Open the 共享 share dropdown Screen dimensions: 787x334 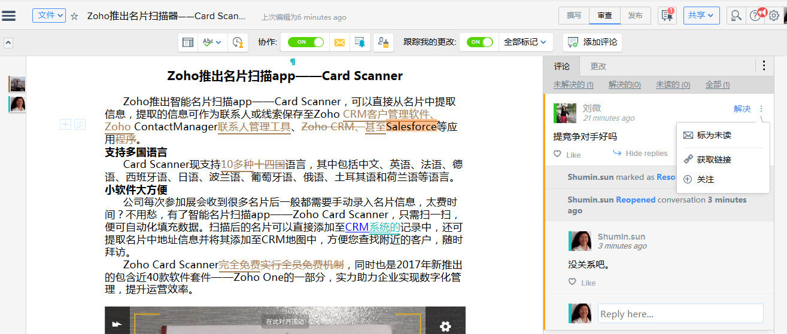click(701, 16)
